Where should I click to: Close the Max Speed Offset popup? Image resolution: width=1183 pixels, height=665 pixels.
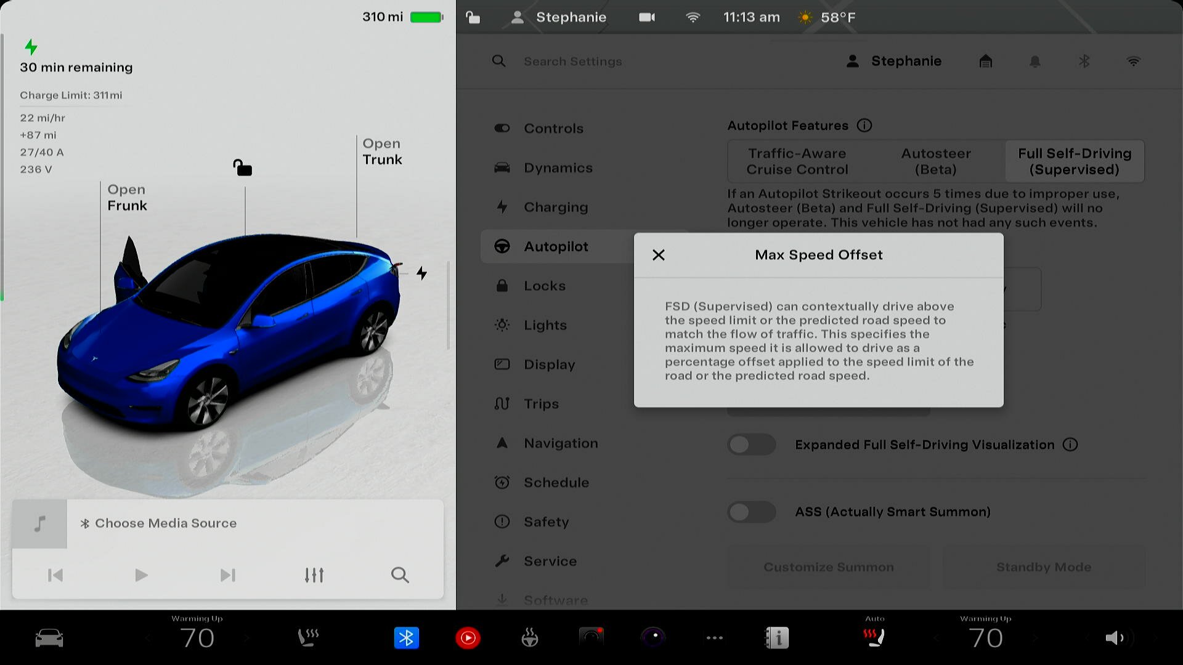(658, 255)
